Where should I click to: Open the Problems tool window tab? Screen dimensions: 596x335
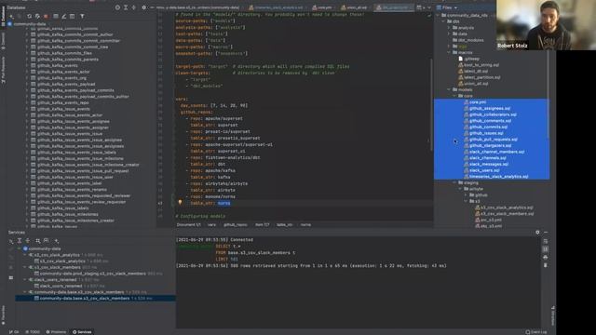click(56, 332)
